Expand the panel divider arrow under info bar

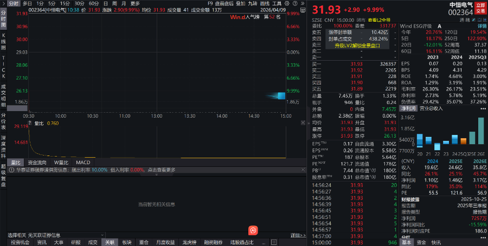[x=157, y=175]
